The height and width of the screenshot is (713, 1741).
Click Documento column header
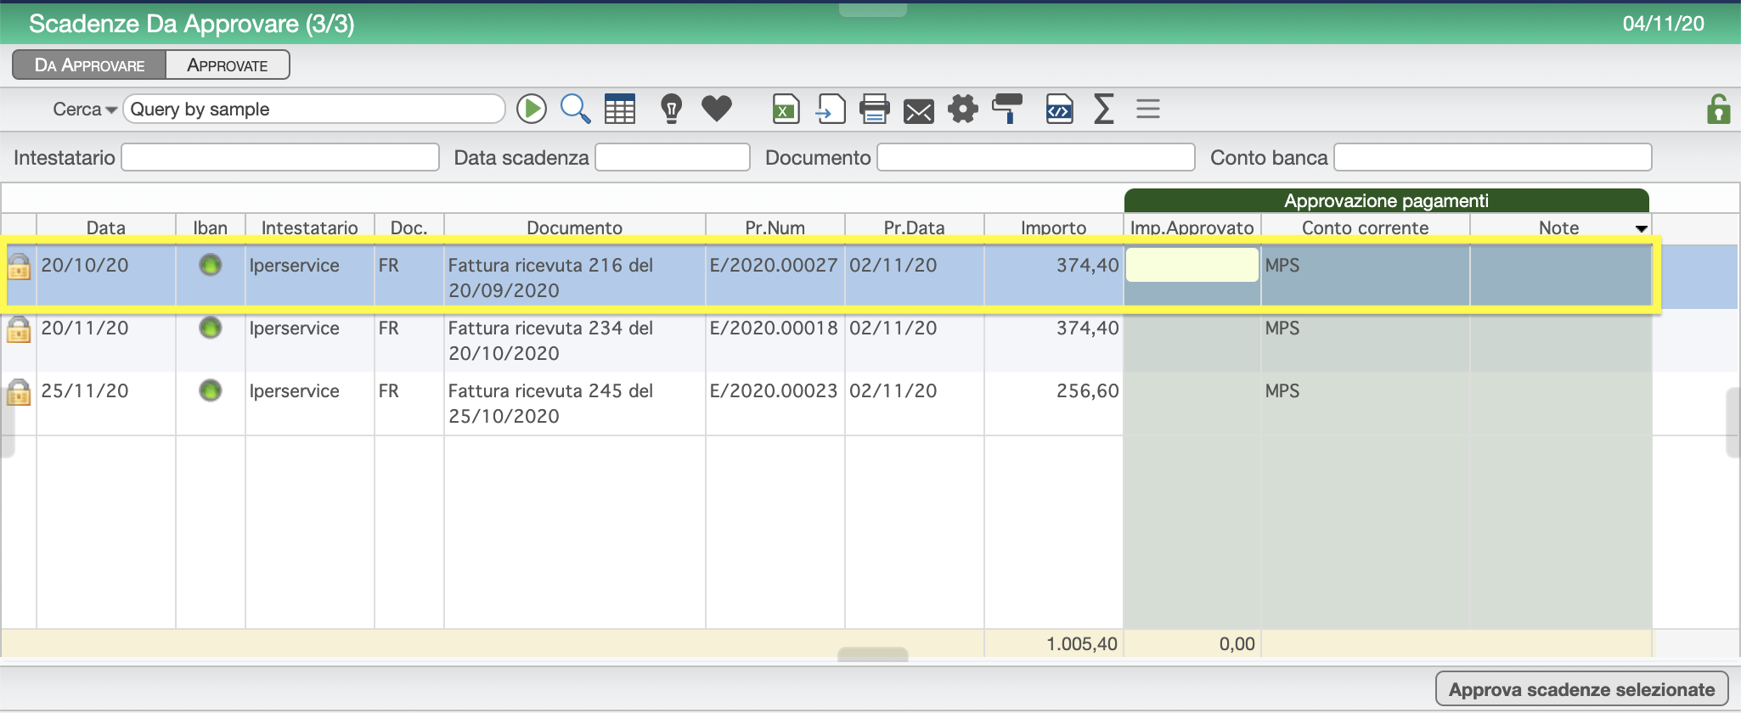tap(575, 227)
